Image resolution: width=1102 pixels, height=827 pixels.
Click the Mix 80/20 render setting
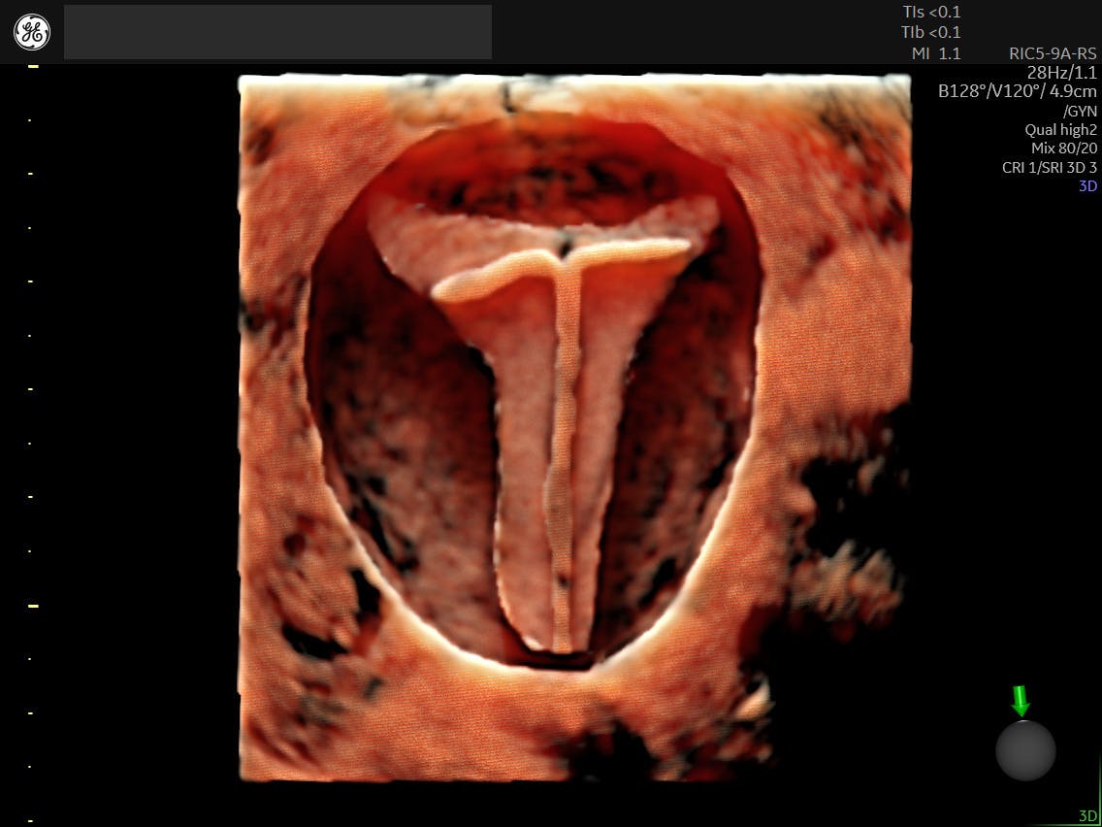1064,149
